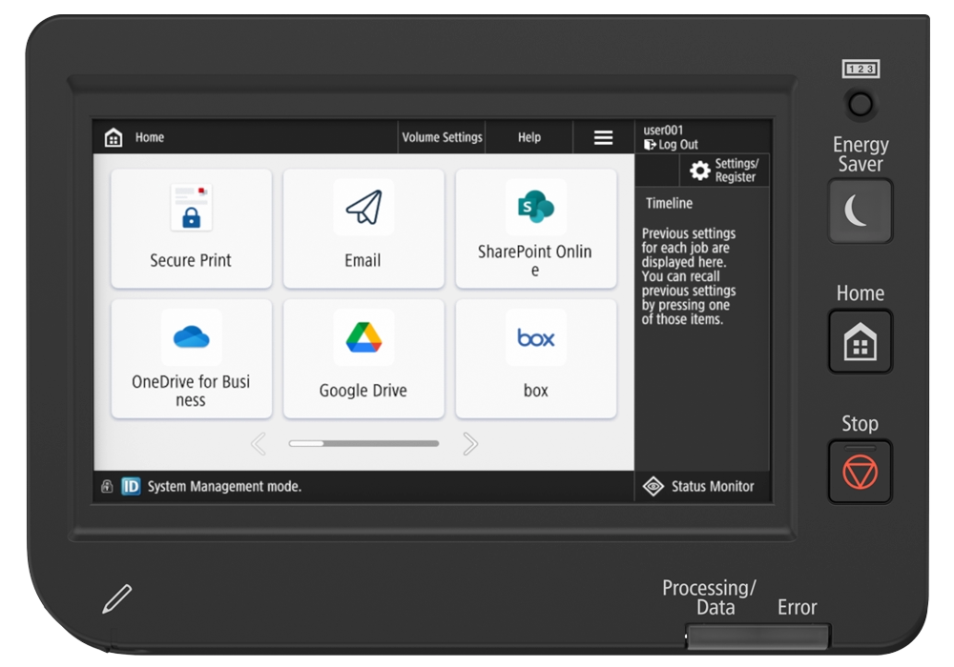Go to previous page with left chevron
The image size is (954, 667).
[x=259, y=444]
